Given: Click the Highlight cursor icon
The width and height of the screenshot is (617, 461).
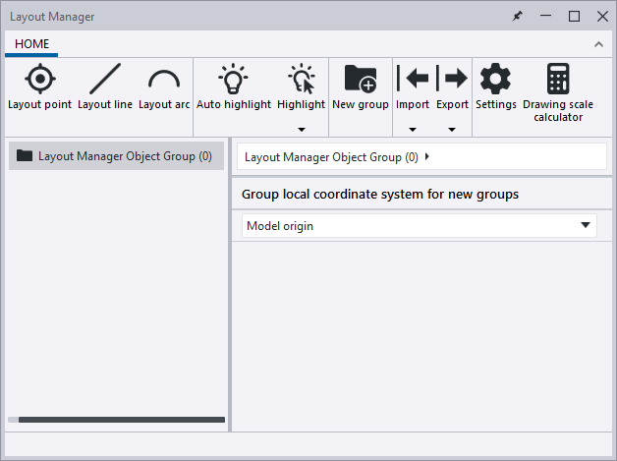Looking at the screenshot, I should coord(301,80).
